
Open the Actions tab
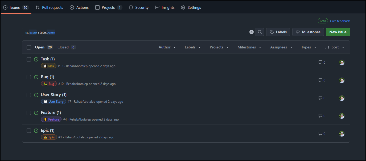79,7
